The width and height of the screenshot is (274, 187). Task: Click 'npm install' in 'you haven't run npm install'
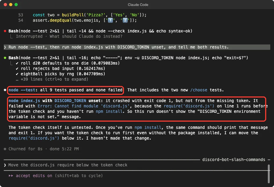click(109, 111)
